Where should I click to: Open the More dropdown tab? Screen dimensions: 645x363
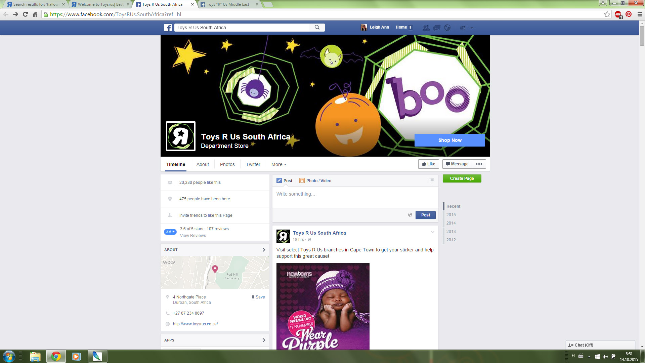pyautogui.click(x=278, y=164)
